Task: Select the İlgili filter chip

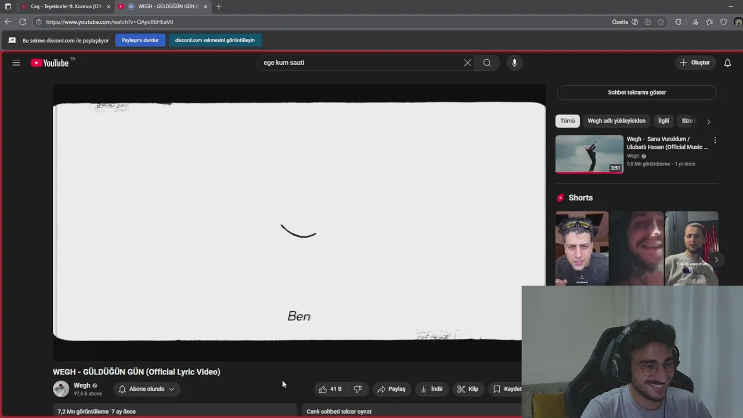Action: pyautogui.click(x=663, y=121)
